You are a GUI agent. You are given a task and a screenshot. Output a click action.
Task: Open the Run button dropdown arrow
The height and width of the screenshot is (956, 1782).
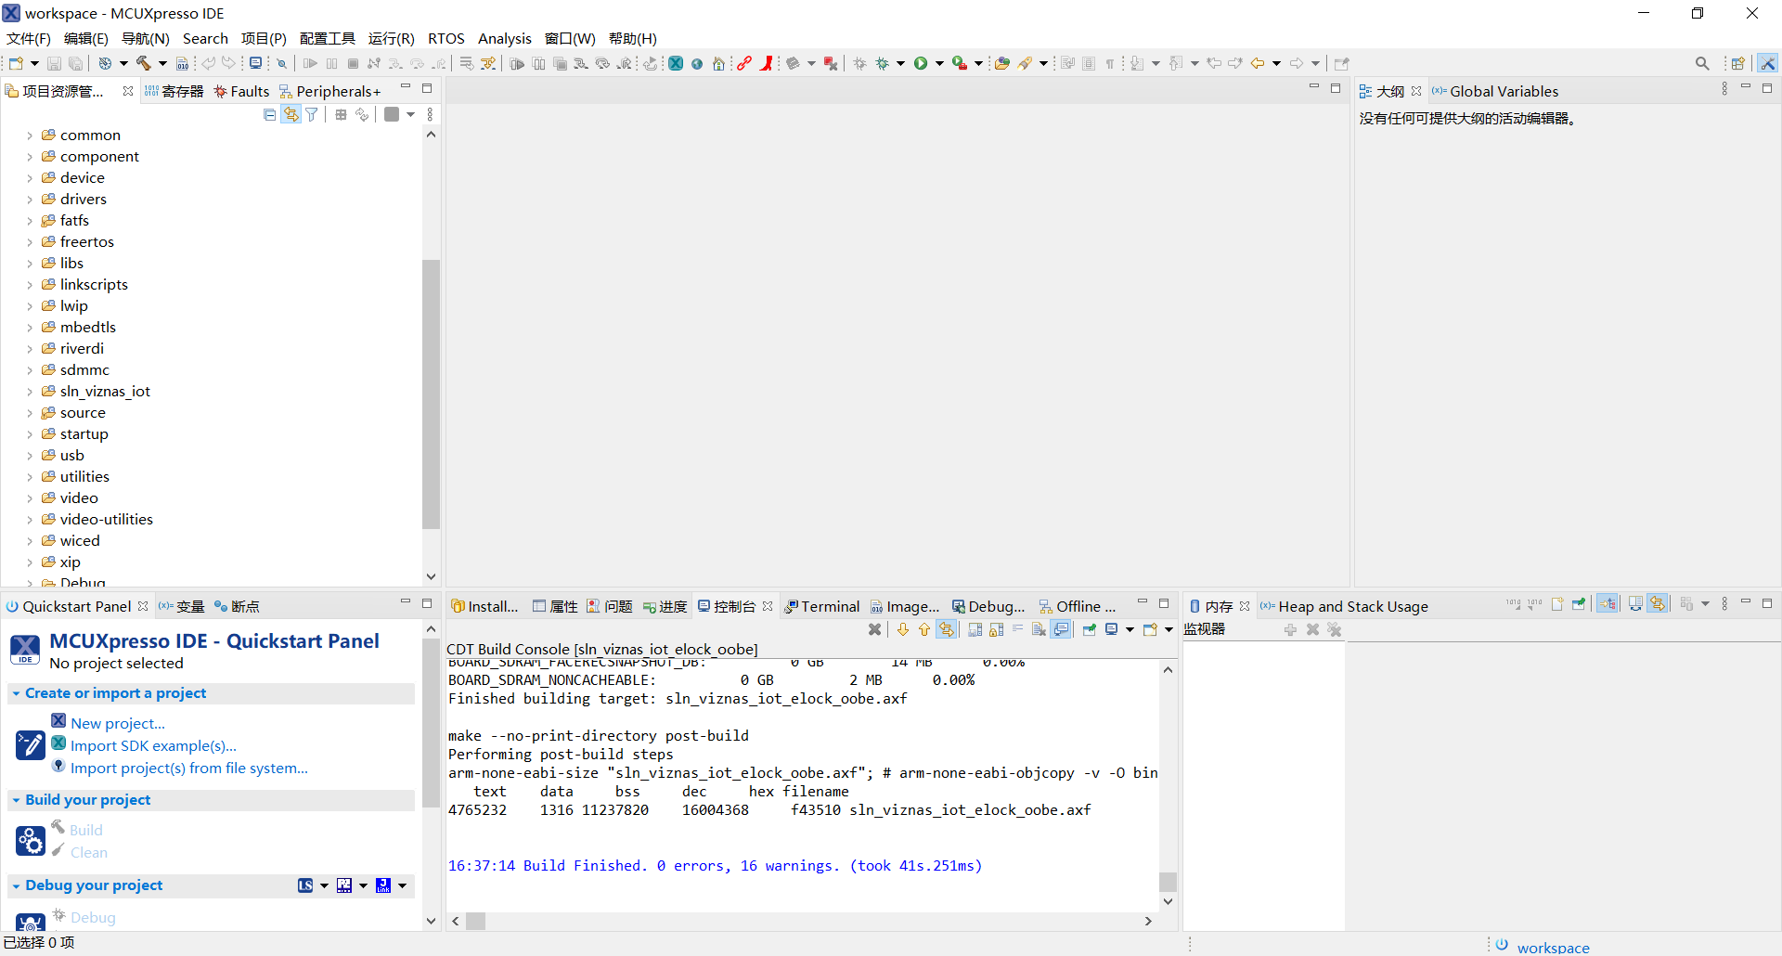click(x=939, y=63)
